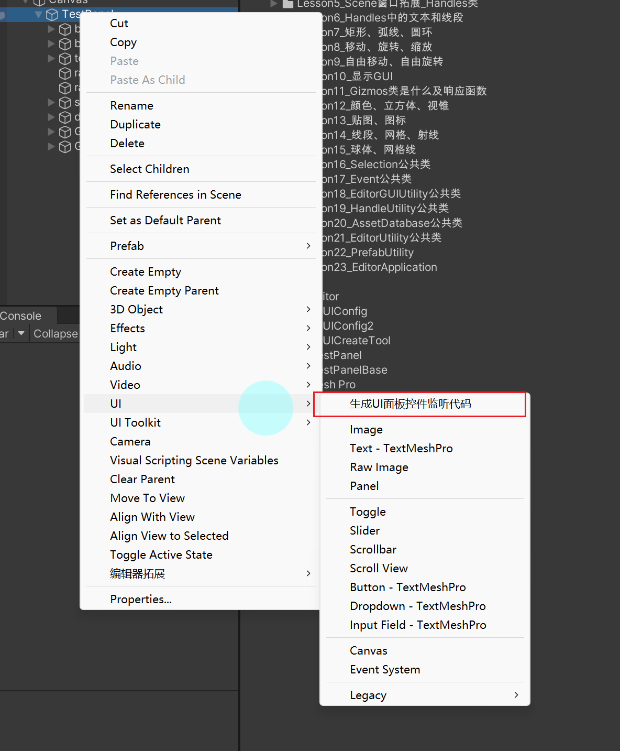Choose Toggle Active State from context menu
Viewport: 620px width, 751px height.
point(161,554)
